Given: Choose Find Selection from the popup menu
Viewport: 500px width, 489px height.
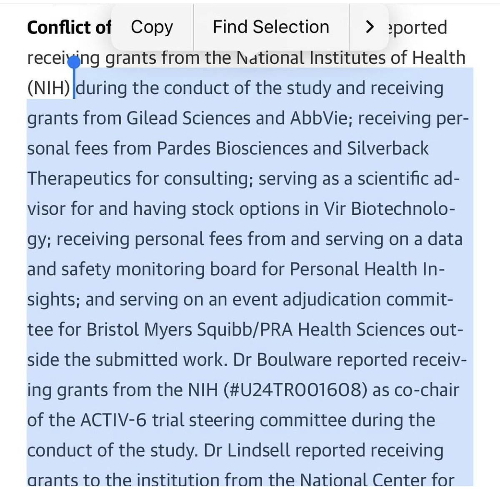Looking at the screenshot, I should tap(271, 28).
